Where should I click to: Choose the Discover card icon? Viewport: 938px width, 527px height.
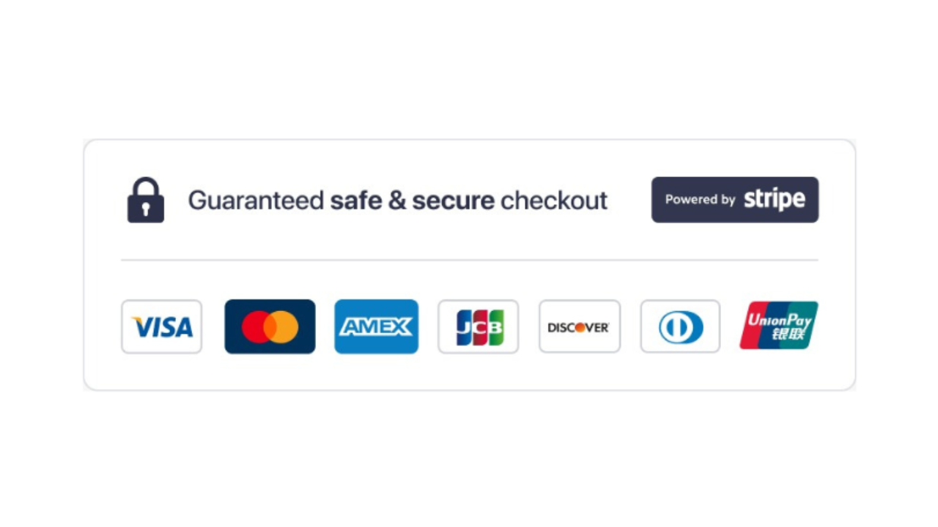(x=580, y=326)
